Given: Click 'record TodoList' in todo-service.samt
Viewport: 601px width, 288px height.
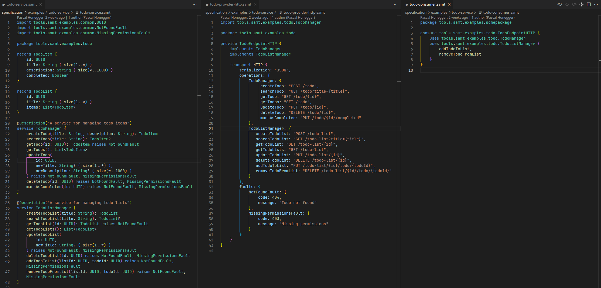Looking at the screenshot, I should [37, 92].
